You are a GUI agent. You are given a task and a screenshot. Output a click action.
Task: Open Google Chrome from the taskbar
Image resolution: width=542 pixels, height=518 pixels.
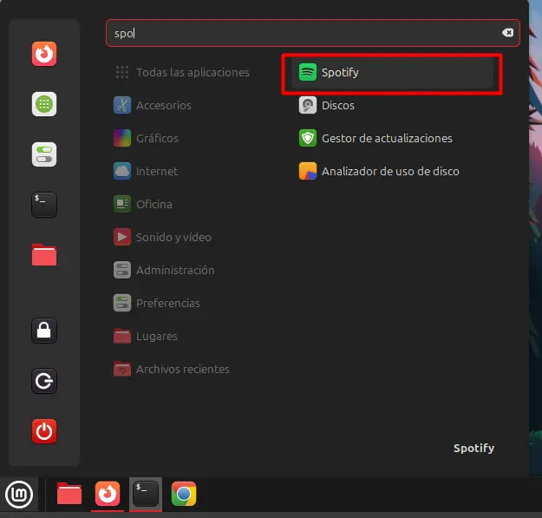[x=184, y=495]
